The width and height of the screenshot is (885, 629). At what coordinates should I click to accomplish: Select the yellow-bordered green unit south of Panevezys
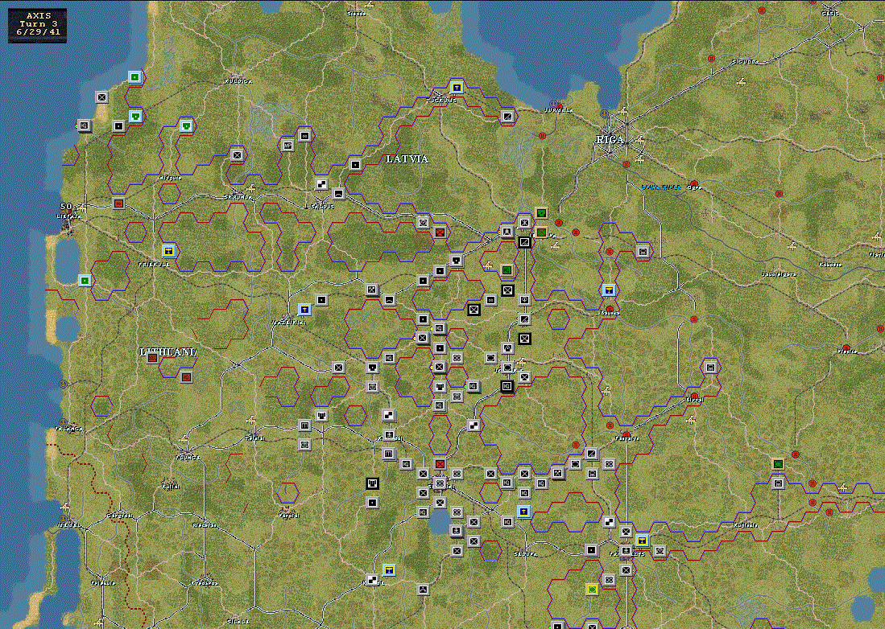(x=592, y=590)
